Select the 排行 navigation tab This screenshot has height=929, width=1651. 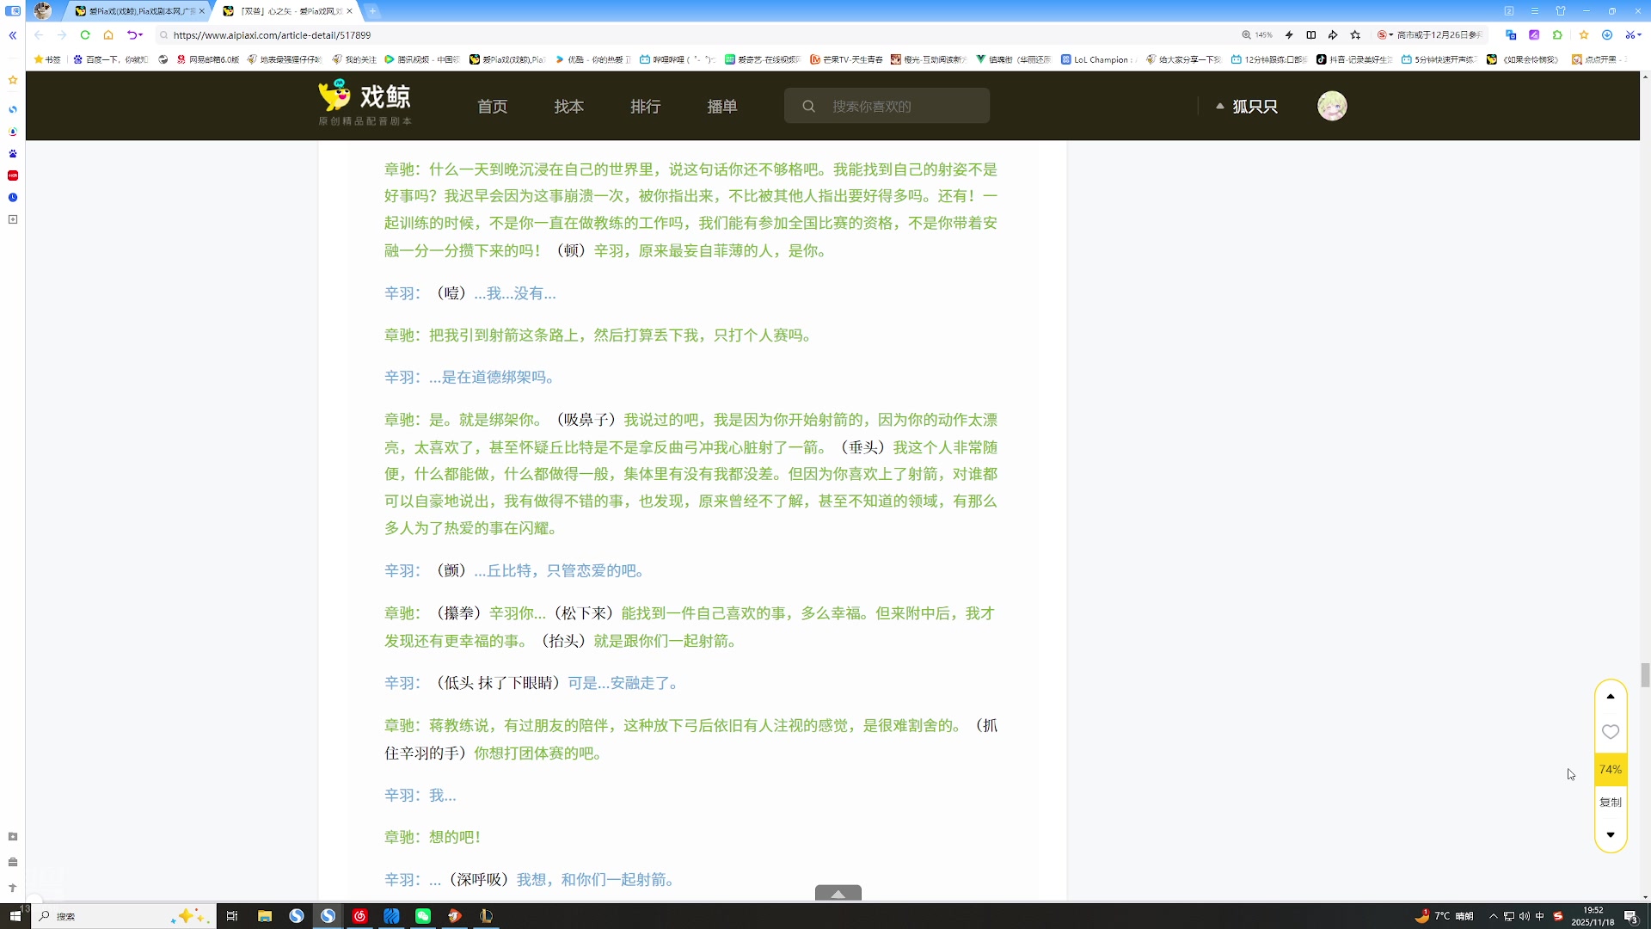[x=646, y=106]
